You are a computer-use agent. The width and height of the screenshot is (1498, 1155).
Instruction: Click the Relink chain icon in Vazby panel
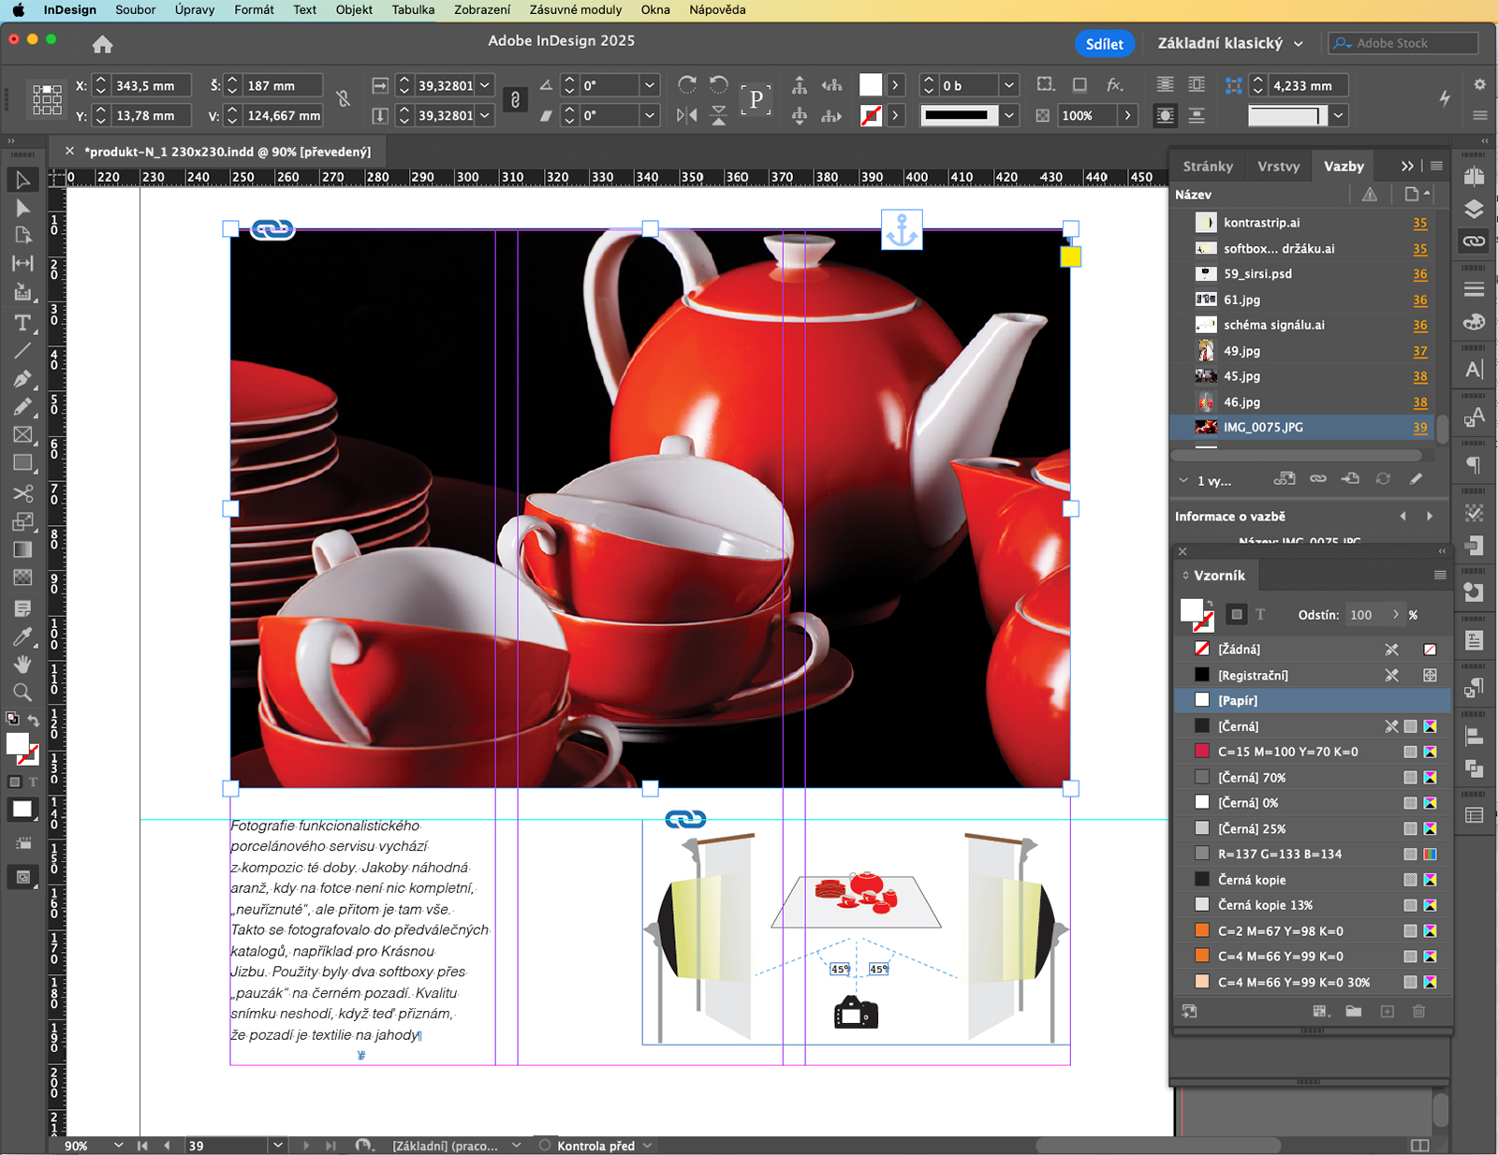[1318, 479]
